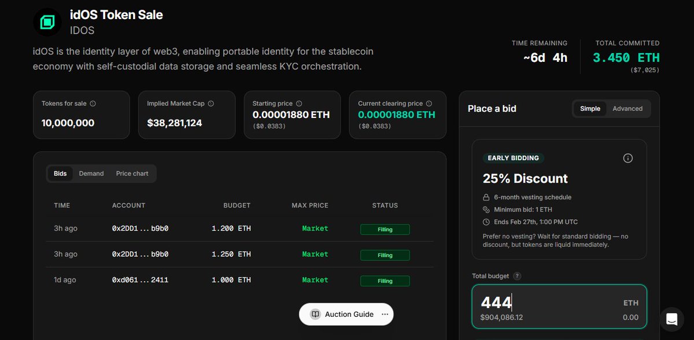694x340 pixels.
Task: Click the ACCOUNT column header
Action: click(x=128, y=205)
